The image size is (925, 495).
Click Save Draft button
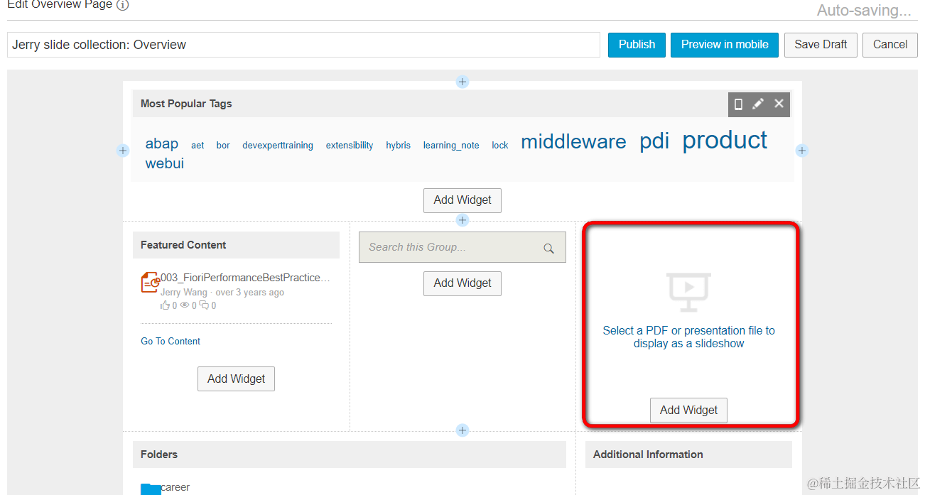point(821,45)
